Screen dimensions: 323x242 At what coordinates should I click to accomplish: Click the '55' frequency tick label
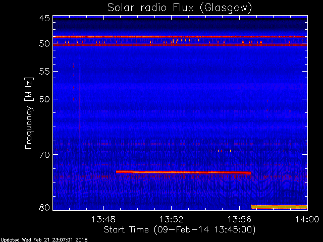44,72
